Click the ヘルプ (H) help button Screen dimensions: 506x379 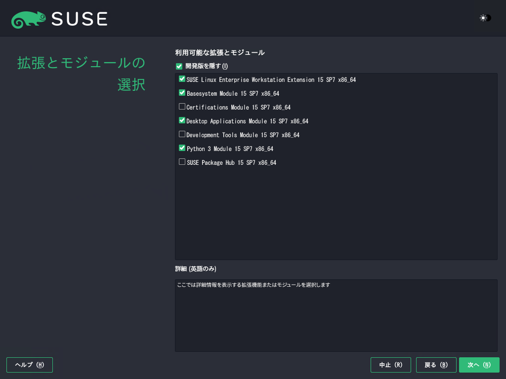tap(30, 365)
